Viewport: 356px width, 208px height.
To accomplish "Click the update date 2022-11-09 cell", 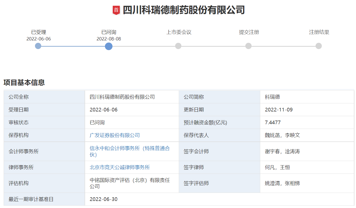I will pyautogui.click(x=278, y=110).
